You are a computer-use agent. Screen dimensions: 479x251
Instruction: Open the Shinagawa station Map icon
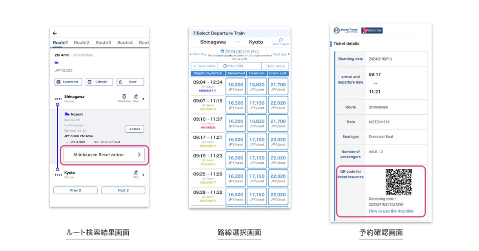[x=136, y=98]
